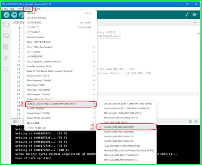Choose シリアルプロッタ menu entry
The width and height of the screenshot is (202, 165).
coord(61,32)
